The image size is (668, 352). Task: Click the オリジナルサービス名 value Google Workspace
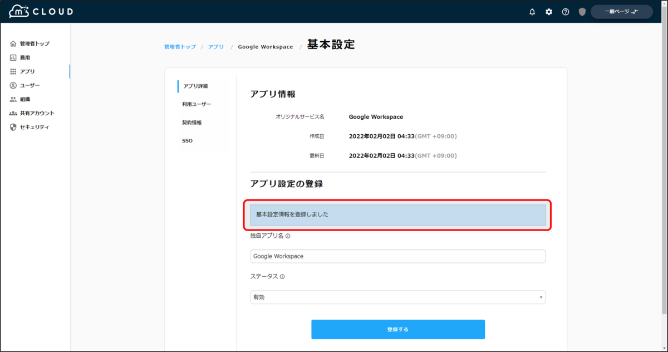[376, 117]
